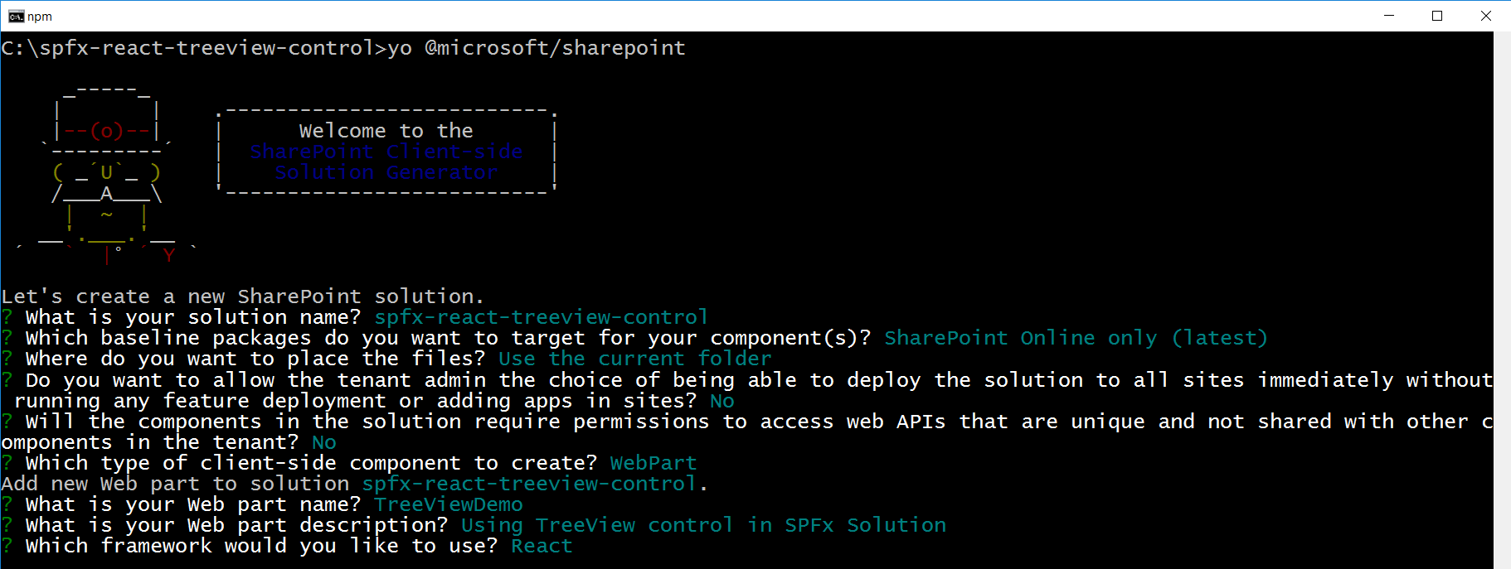Click the 'SharePoint Client-side' banner line
1511x569 pixels.
(x=386, y=152)
